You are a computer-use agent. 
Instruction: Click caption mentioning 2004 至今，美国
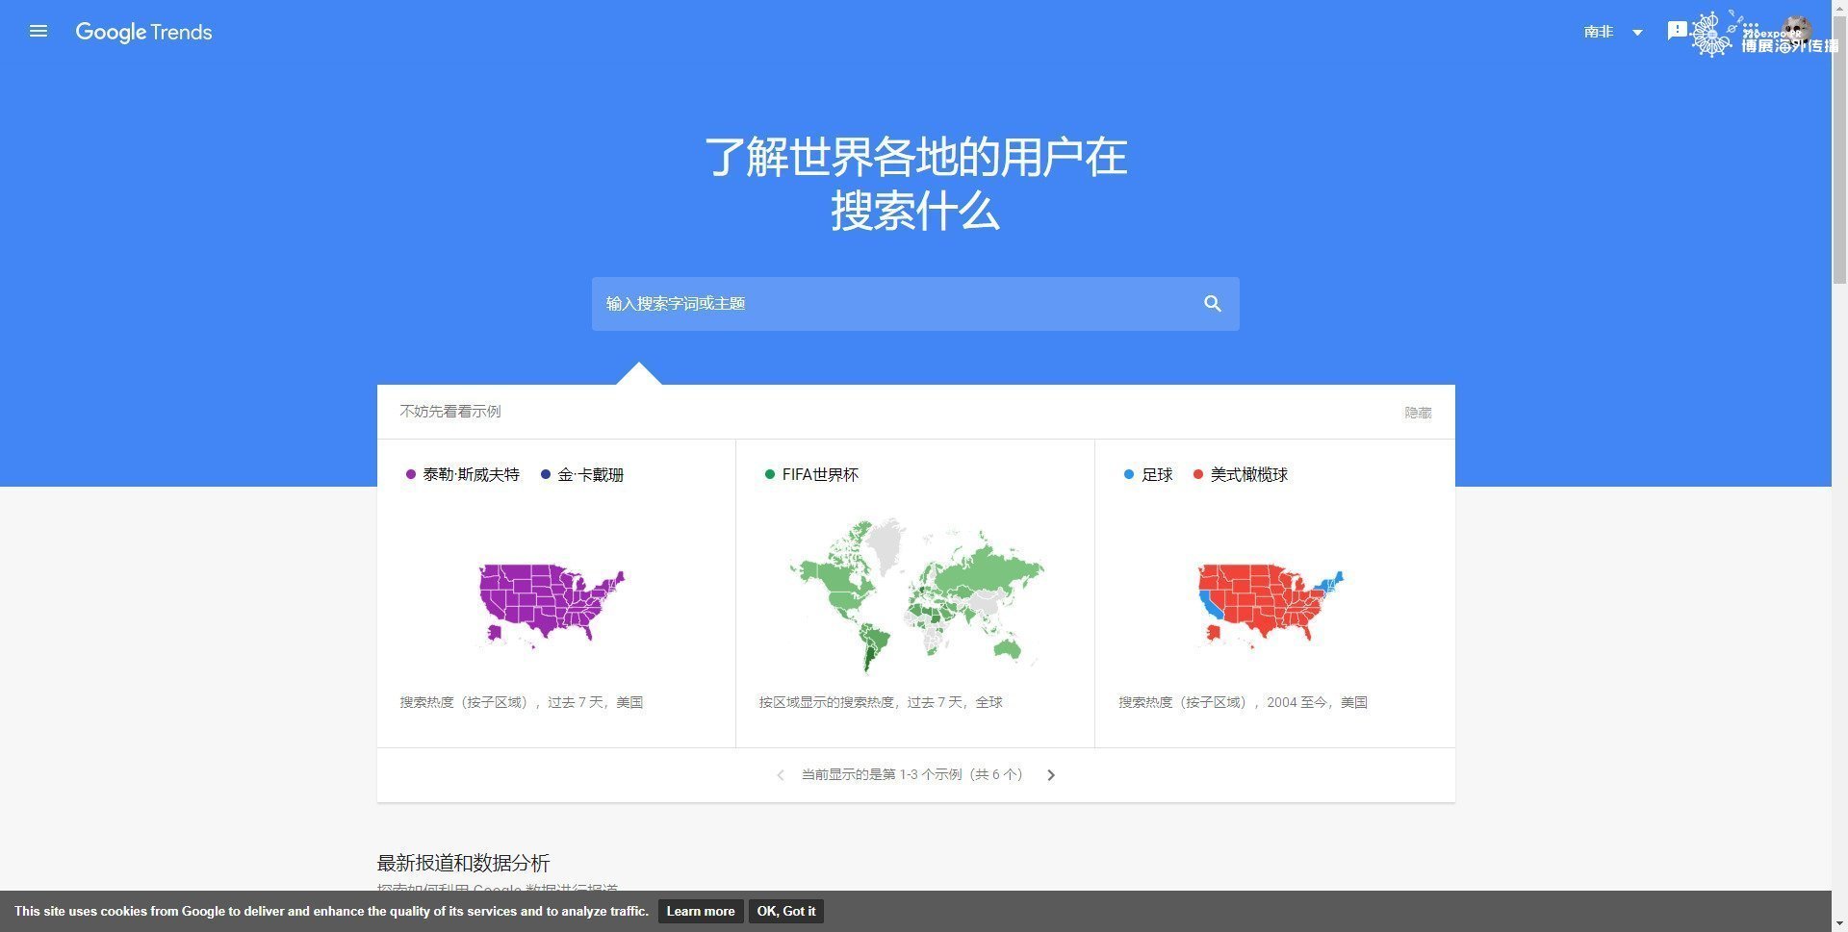pyautogui.click(x=1243, y=702)
